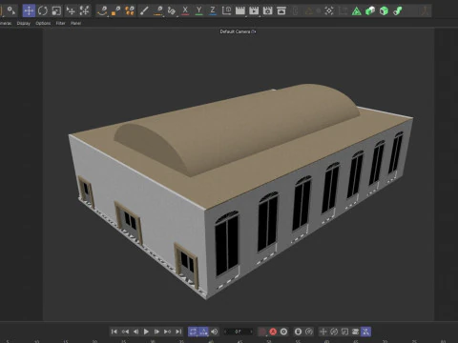Click the current frame field
Viewport: 458px width, 343px height.
[x=239, y=332]
